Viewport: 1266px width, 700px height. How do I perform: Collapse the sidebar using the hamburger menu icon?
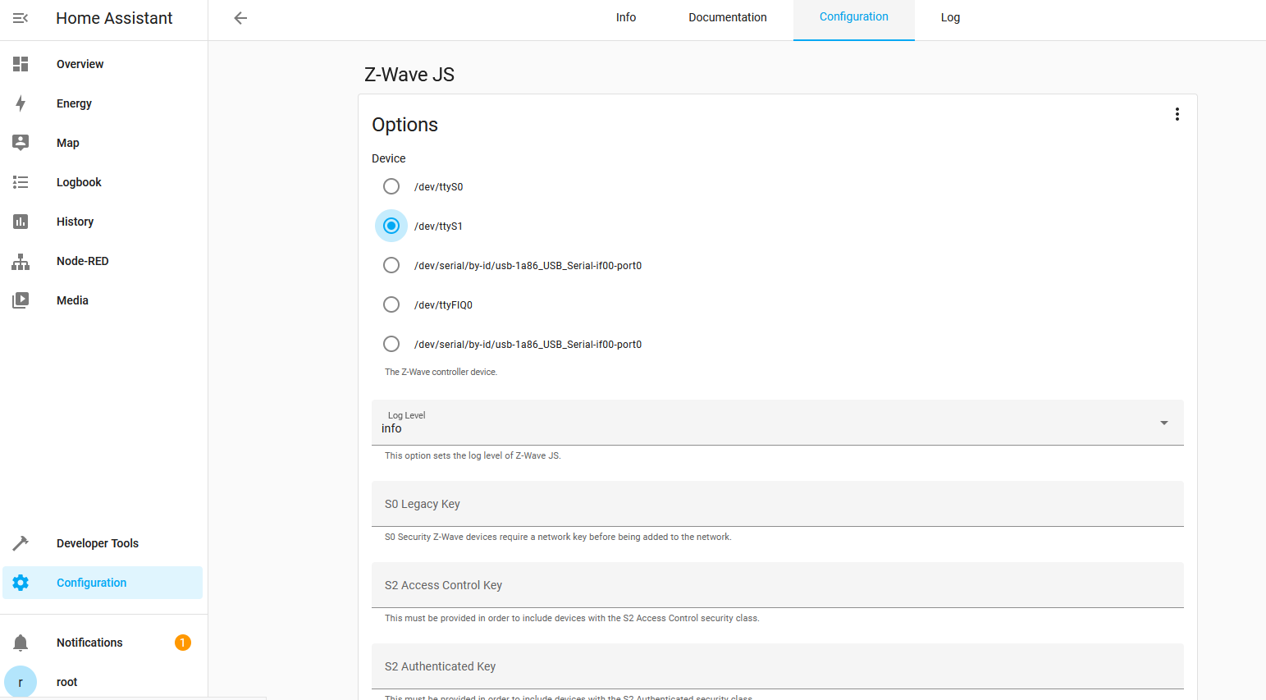coord(21,18)
